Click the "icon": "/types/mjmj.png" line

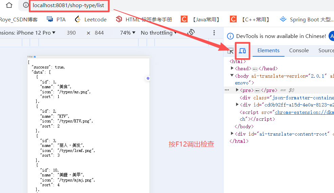tap(67, 180)
